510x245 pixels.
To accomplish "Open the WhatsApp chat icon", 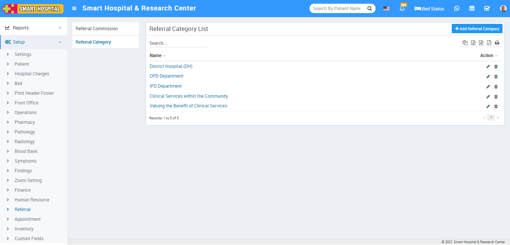I will (x=457, y=9).
